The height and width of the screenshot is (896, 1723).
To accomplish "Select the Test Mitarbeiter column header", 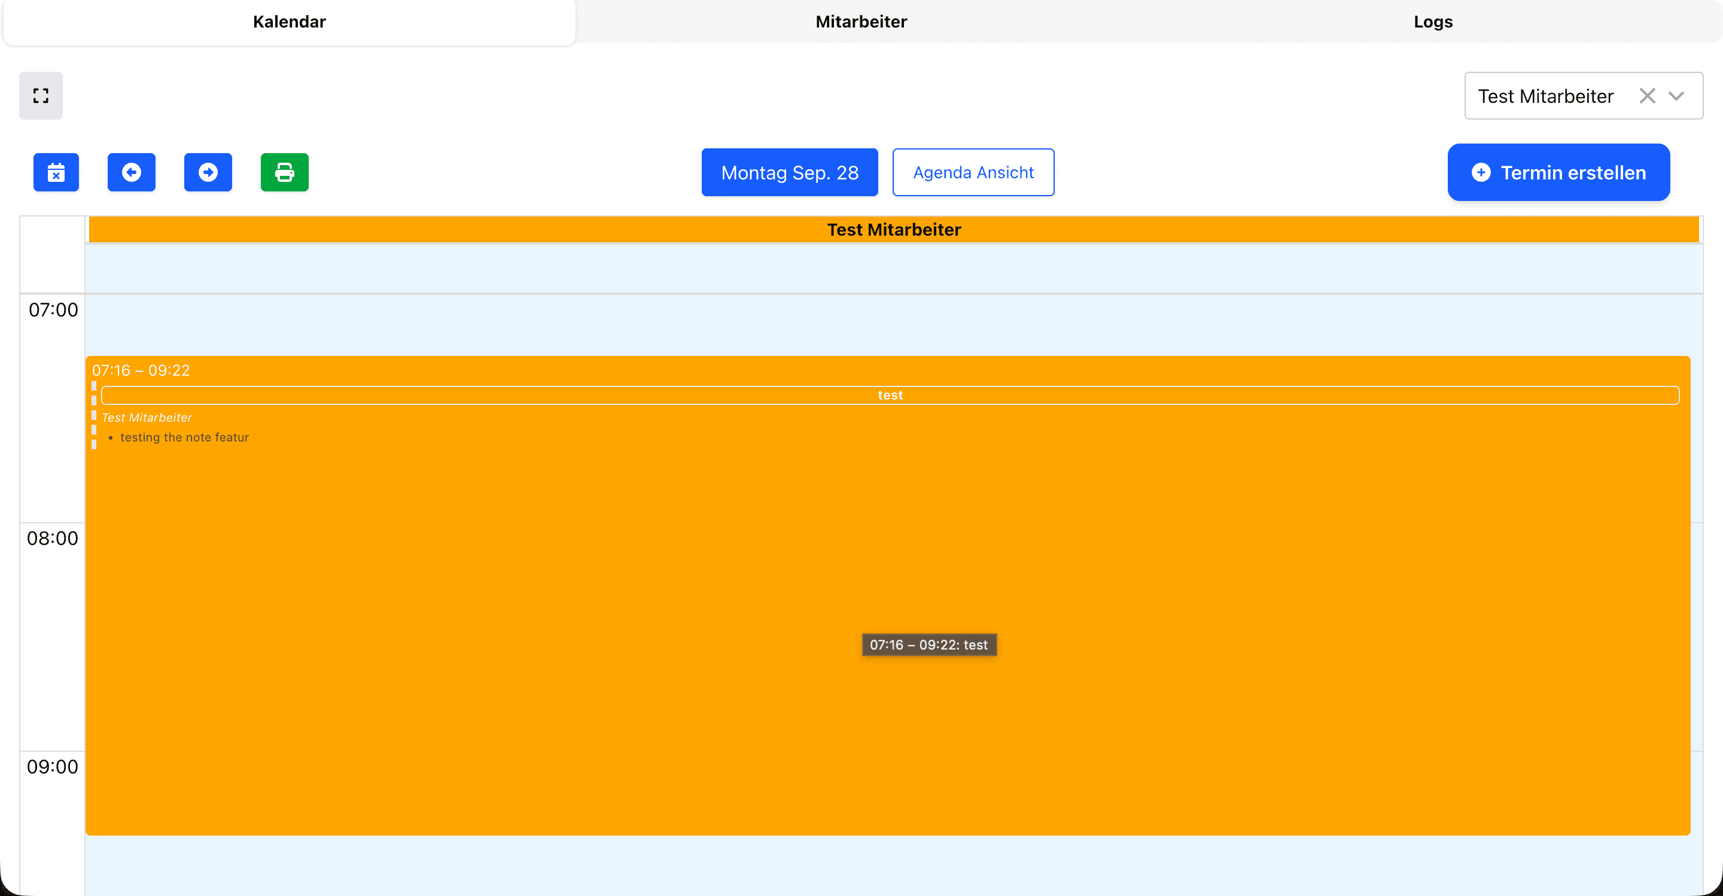I will tap(894, 229).
